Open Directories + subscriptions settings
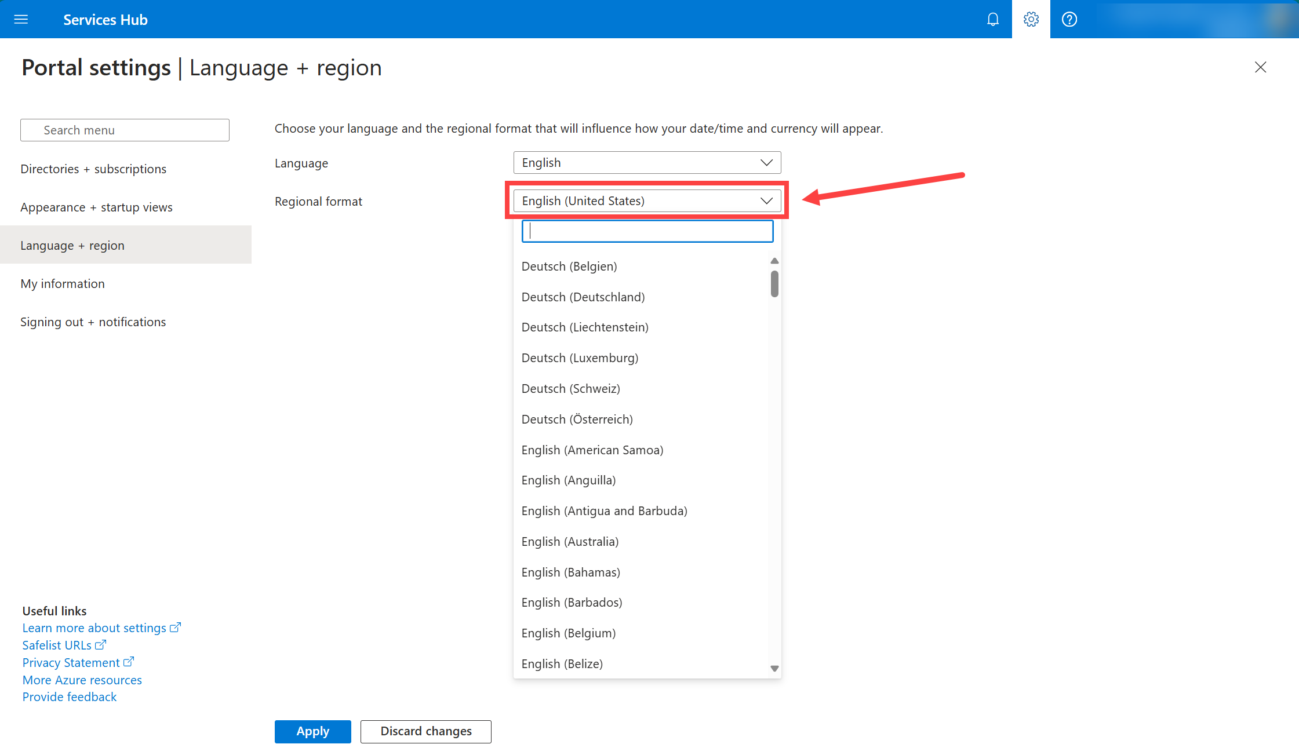The height and width of the screenshot is (755, 1299). [x=93, y=169]
